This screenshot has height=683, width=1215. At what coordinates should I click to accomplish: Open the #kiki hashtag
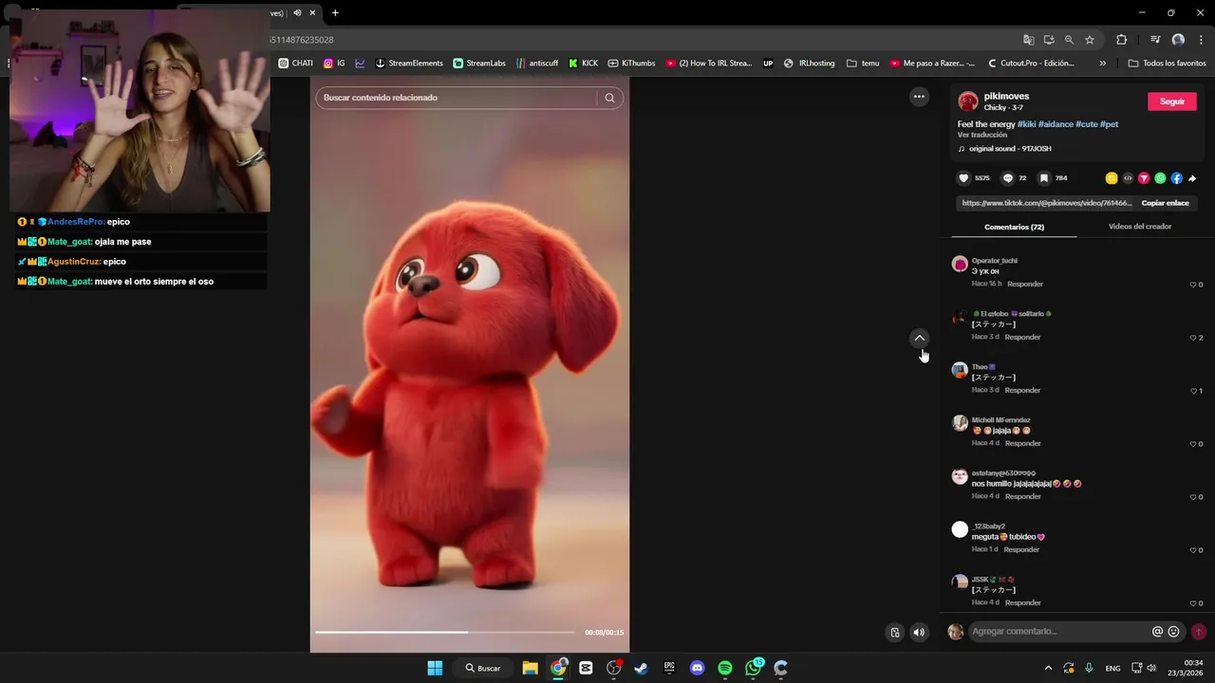(1026, 124)
